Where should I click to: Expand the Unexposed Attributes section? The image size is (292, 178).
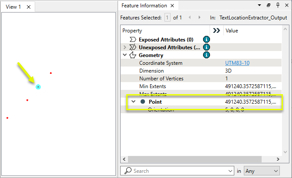click(x=125, y=47)
